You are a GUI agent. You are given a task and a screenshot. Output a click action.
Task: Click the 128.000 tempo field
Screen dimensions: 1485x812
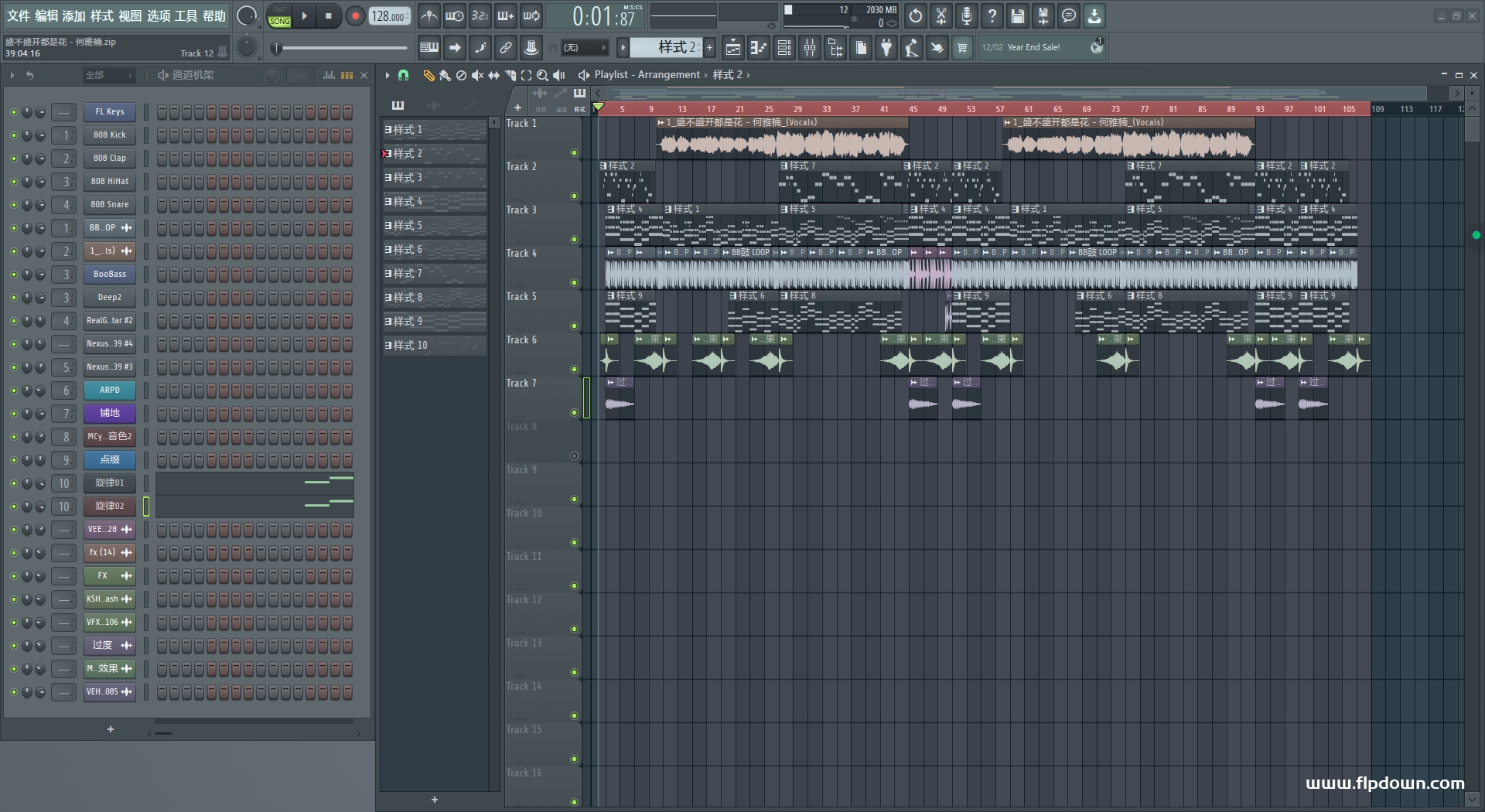click(389, 15)
